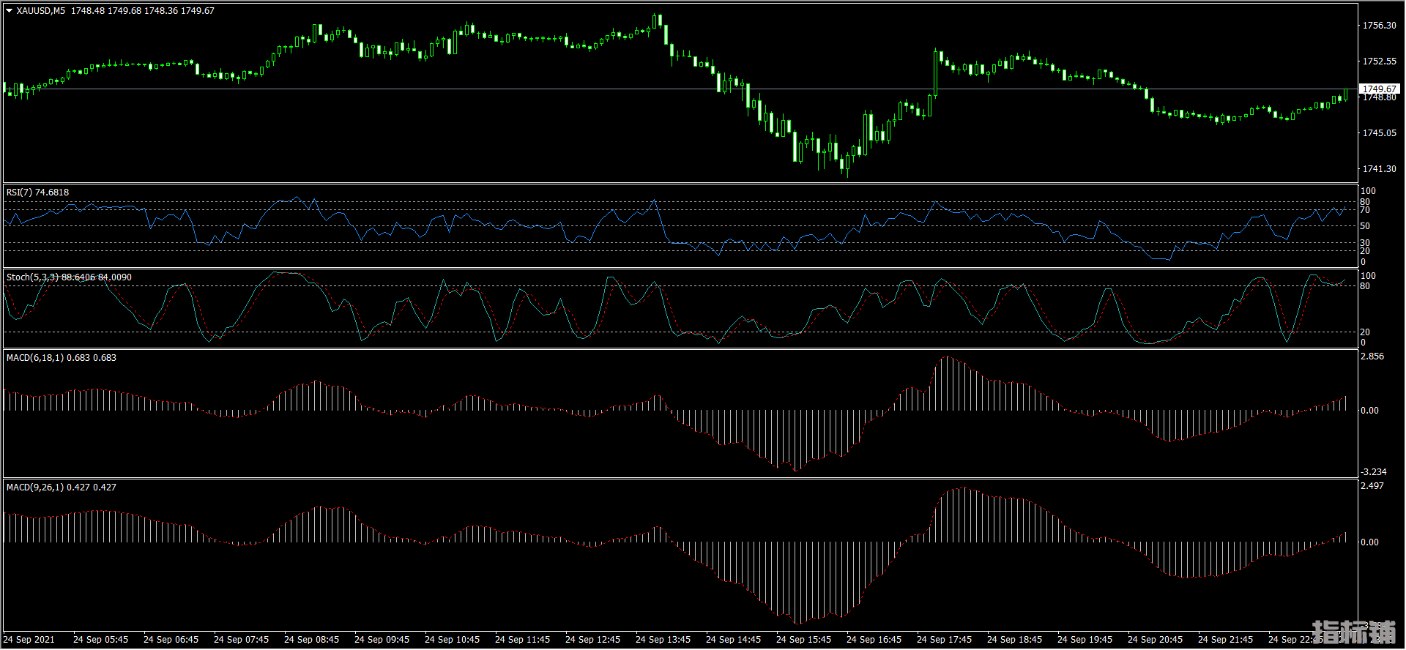This screenshot has width=1406, height=650.
Task: Click the 24 Sep 15:45 time axis label
Action: point(803,640)
